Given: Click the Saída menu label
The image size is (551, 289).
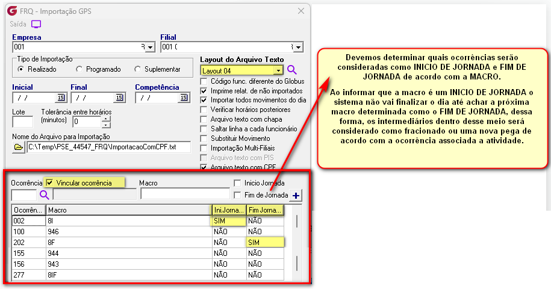Looking at the screenshot, I should pos(18,24).
